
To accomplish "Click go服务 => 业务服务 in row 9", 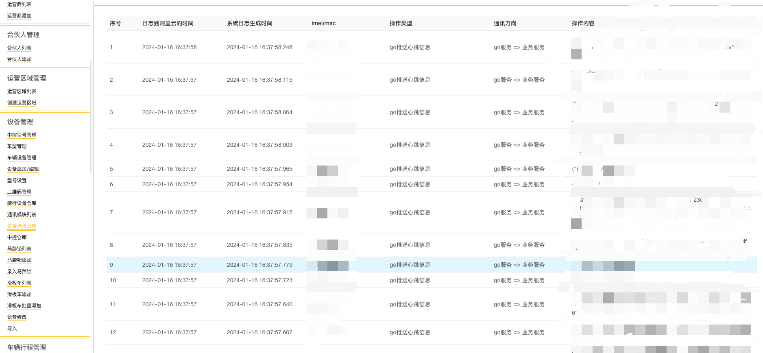I will coord(519,265).
